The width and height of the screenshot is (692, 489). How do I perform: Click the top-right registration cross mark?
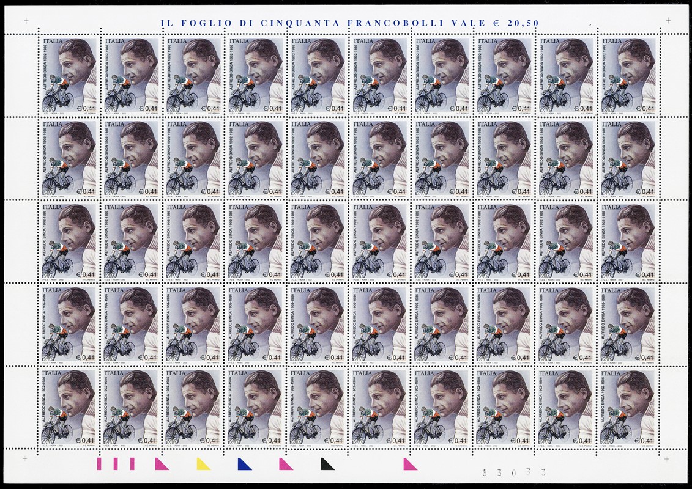668,20
